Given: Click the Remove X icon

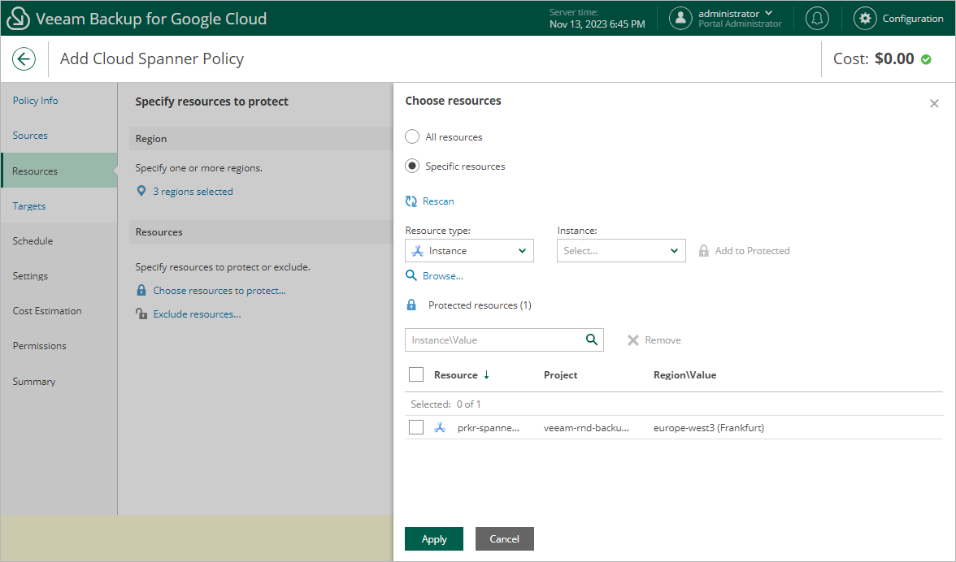Looking at the screenshot, I should click(x=633, y=340).
